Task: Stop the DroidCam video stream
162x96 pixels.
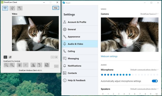Action: (x=56, y=8)
